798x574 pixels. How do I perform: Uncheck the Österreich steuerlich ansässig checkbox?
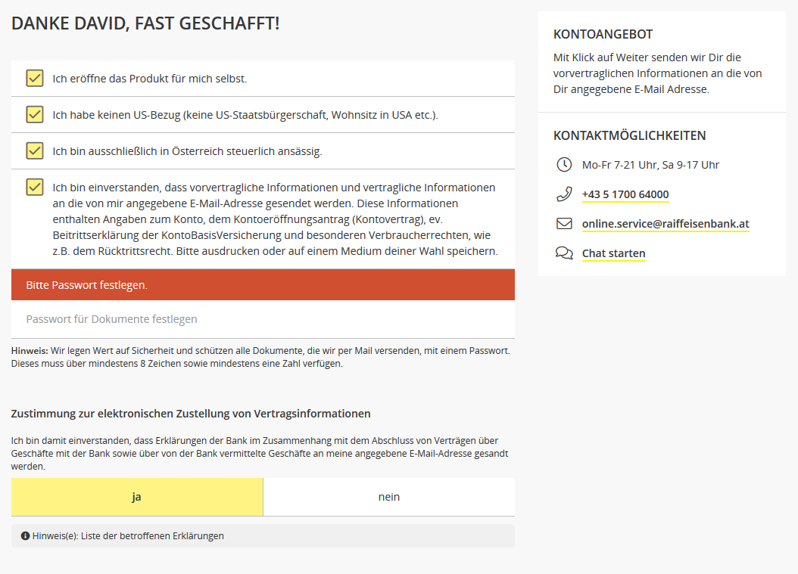34,150
